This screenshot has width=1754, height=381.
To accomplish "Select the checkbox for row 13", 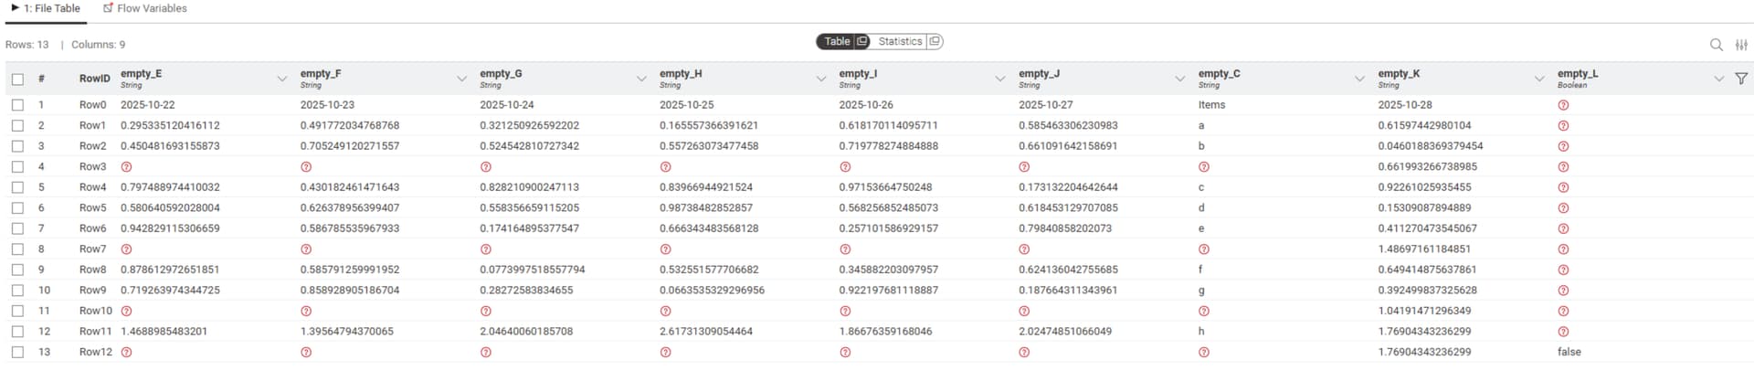I will (x=17, y=352).
